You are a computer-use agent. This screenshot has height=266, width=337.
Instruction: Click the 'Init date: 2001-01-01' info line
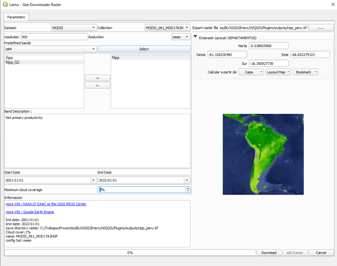click(22, 220)
